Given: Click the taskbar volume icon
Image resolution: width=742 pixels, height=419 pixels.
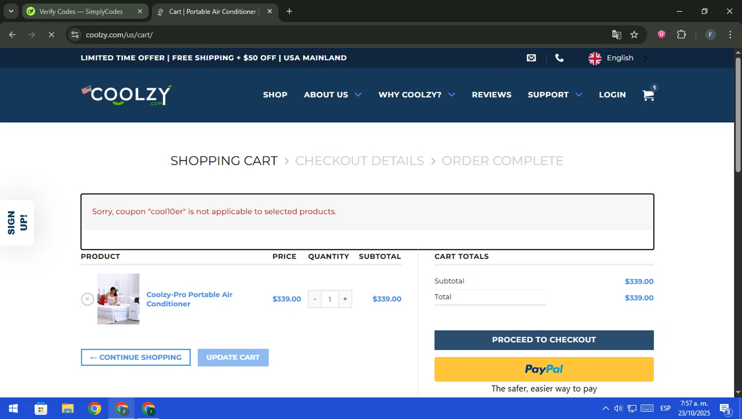Looking at the screenshot, I should (x=618, y=409).
